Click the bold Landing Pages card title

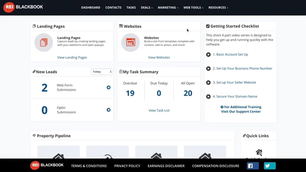tap(69, 38)
